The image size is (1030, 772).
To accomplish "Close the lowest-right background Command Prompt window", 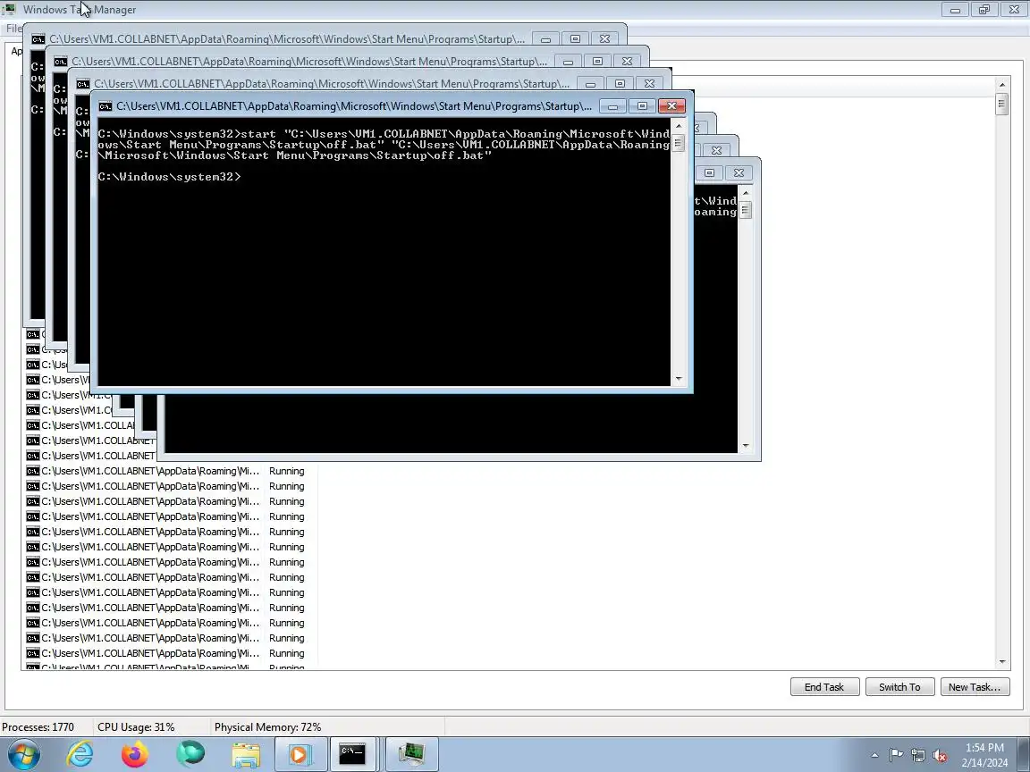I will [x=739, y=172].
